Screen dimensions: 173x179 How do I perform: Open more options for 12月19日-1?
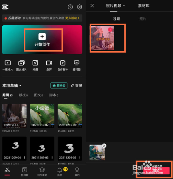(24, 125)
